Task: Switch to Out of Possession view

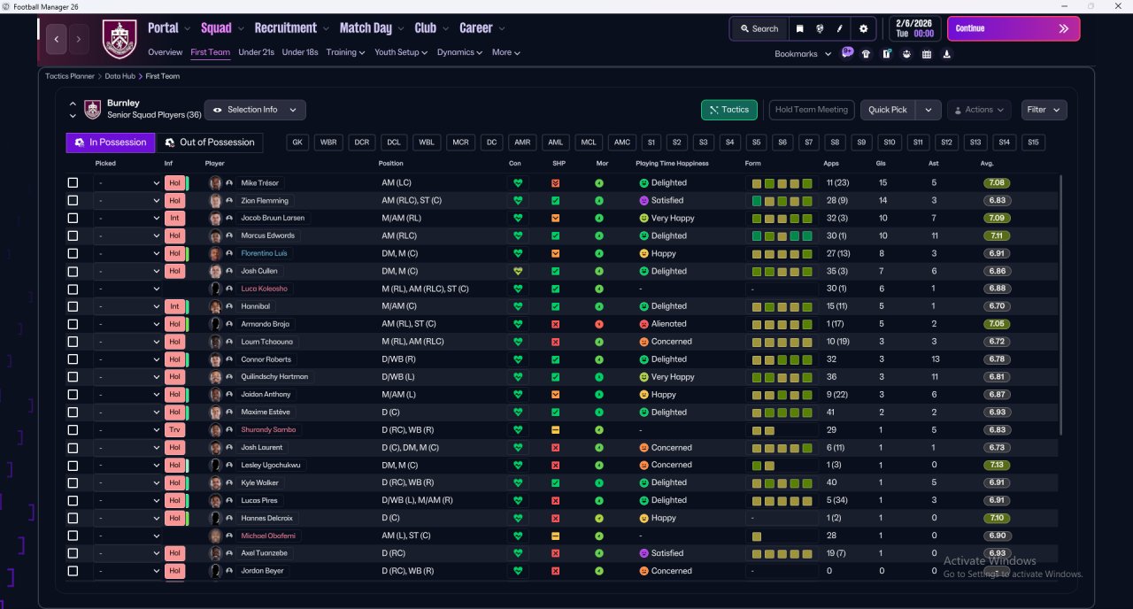Action: pos(210,143)
